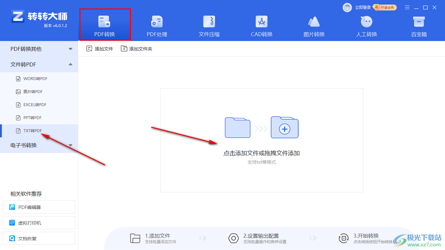The width and height of the screenshot is (445, 250).
Task: Select 图片转PDF in the sidebar
Action: (x=39, y=92)
